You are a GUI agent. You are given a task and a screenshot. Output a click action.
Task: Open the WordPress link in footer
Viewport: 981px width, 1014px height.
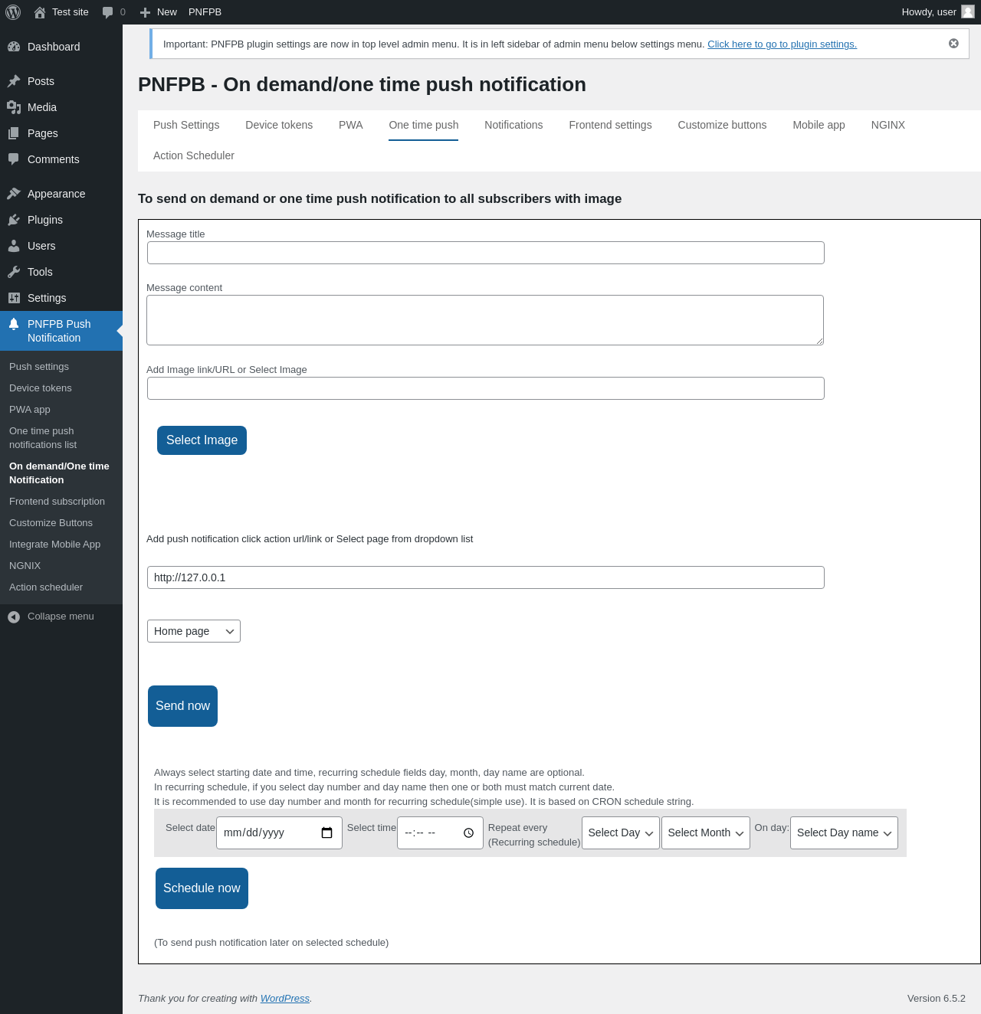(285, 999)
